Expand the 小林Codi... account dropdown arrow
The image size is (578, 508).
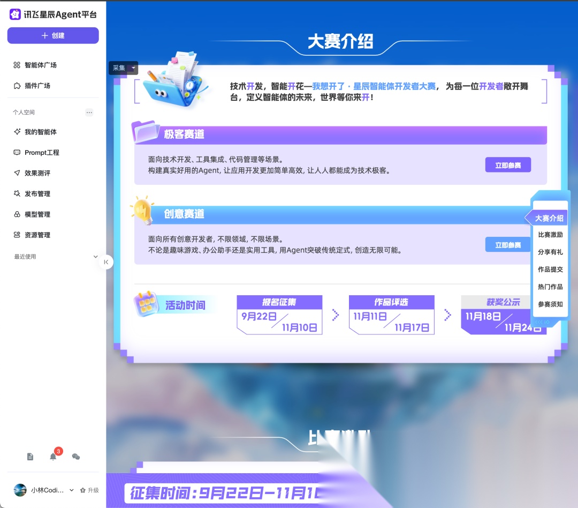coord(72,490)
